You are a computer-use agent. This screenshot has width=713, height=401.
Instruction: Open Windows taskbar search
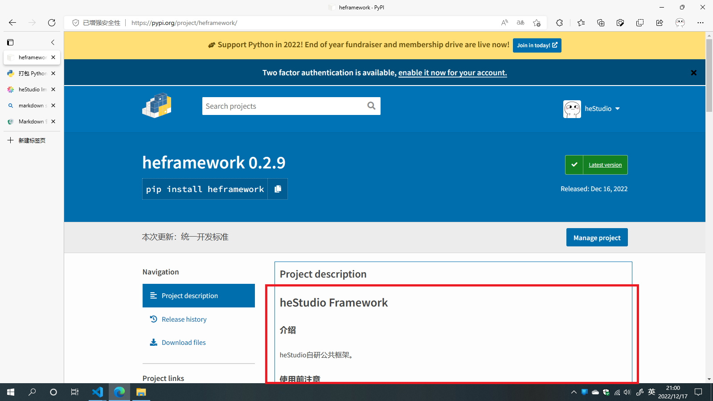[x=32, y=392]
